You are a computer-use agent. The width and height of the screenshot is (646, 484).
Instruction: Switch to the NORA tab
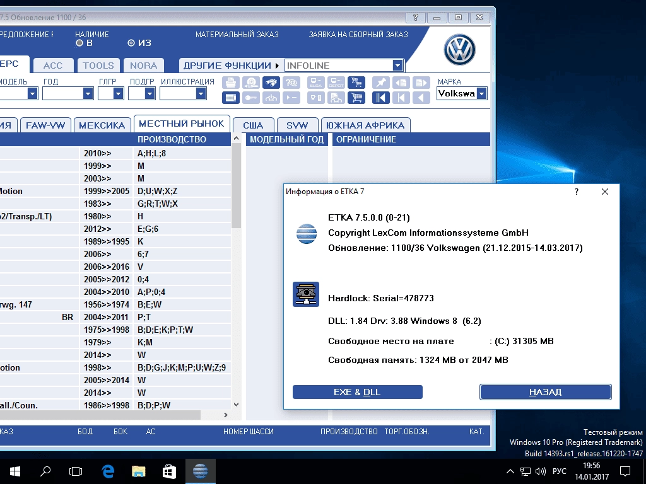(x=143, y=66)
